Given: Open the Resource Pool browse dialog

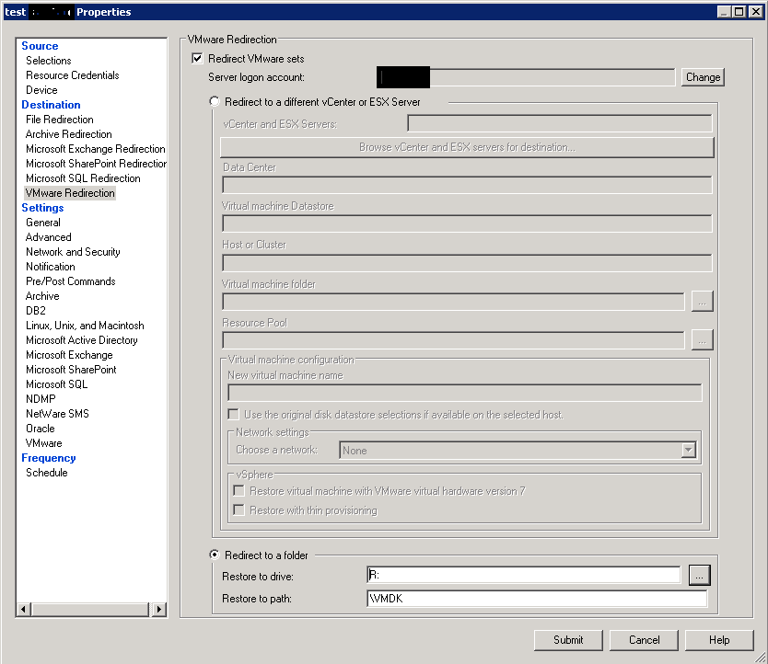Looking at the screenshot, I should click(702, 338).
